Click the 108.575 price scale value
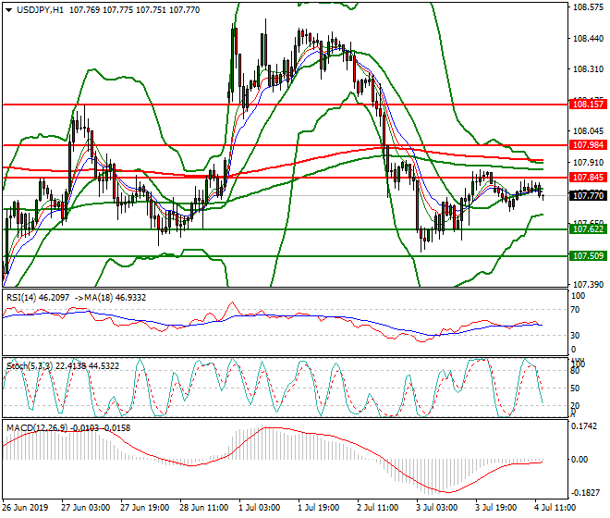 (588, 7)
